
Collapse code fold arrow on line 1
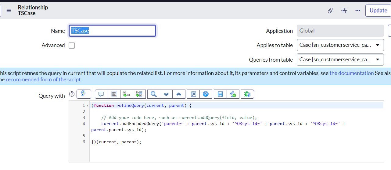[88, 106]
